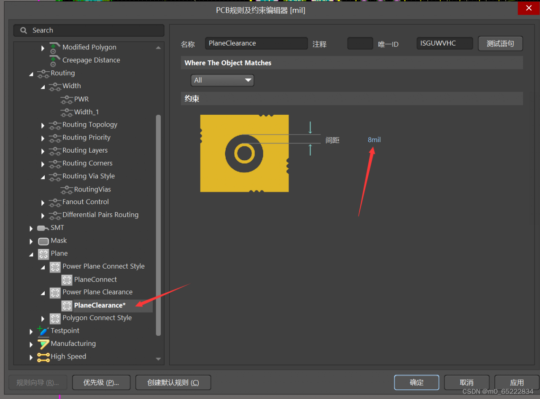Expand the Routing Topology node
Viewport: 540px width, 399px height.
coord(43,125)
